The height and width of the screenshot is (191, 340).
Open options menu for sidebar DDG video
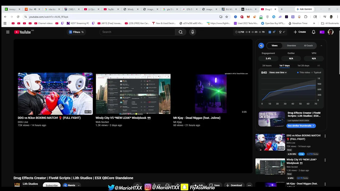click(x=325, y=136)
